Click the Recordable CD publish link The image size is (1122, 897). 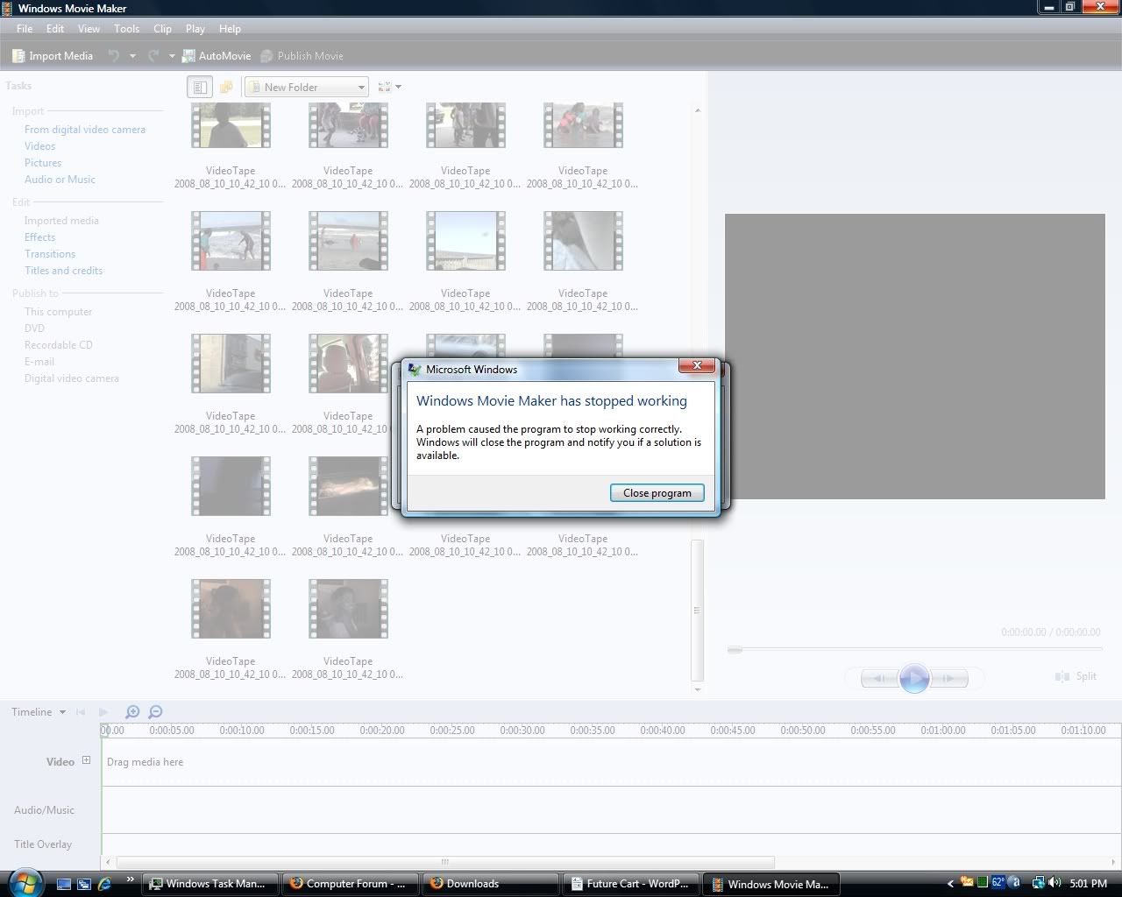[x=58, y=345]
